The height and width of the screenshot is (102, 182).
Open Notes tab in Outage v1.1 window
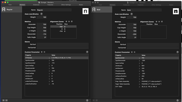point(171,5)
